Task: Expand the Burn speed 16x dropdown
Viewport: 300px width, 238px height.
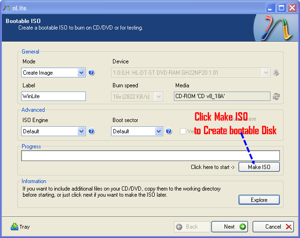Action: 137,96
